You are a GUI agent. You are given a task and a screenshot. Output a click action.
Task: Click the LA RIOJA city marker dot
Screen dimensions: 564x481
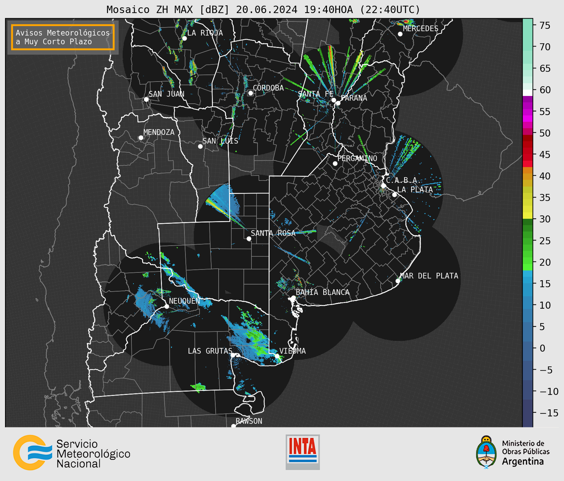(x=184, y=38)
